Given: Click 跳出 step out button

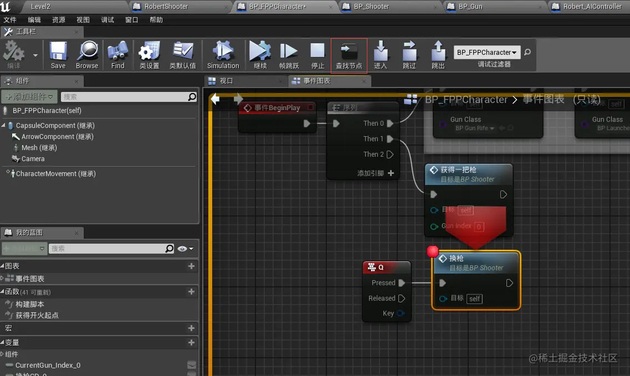Looking at the screenshot, I should pyautogui.click(x=438, y=55).
